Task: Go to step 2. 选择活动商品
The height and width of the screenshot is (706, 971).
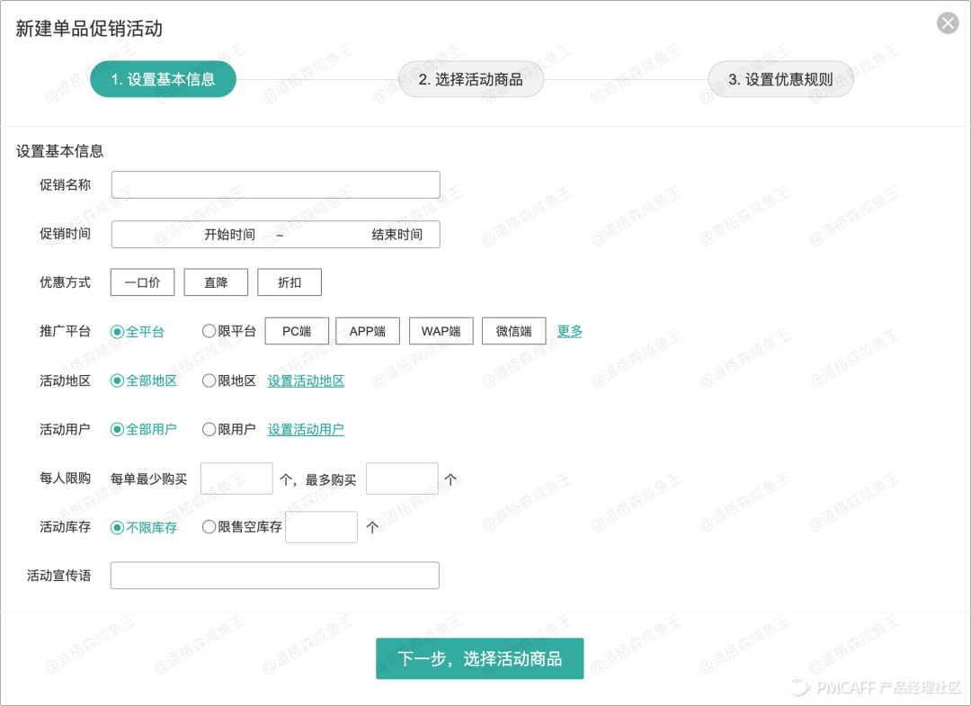Action: point(470,79)
